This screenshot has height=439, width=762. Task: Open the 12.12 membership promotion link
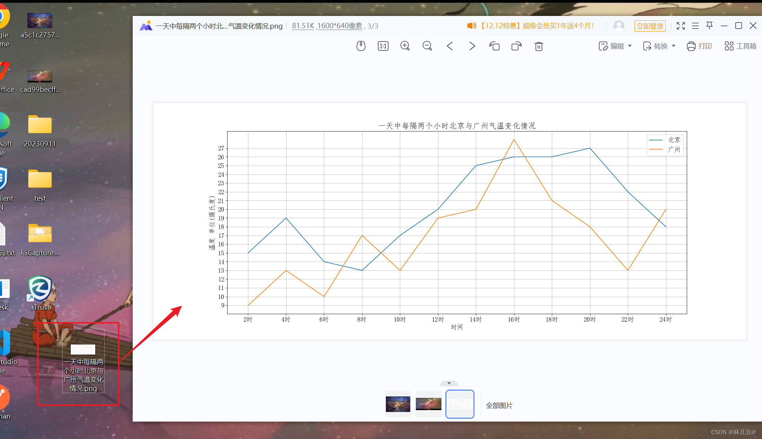pyautogui.click(x=537, y=26)
